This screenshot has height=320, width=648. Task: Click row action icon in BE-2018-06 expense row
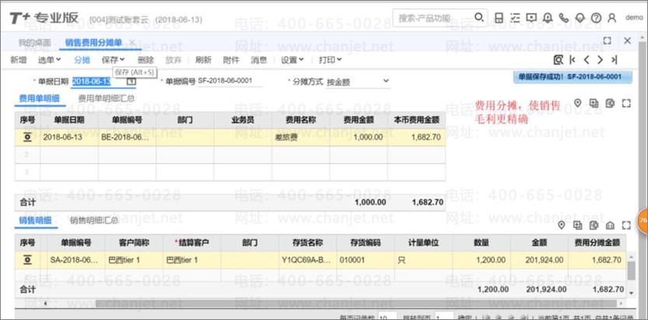[x=27, y=137]
